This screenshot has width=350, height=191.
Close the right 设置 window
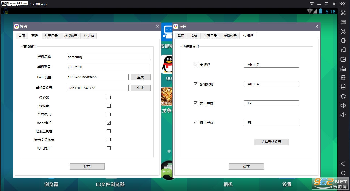coord(317,26)
